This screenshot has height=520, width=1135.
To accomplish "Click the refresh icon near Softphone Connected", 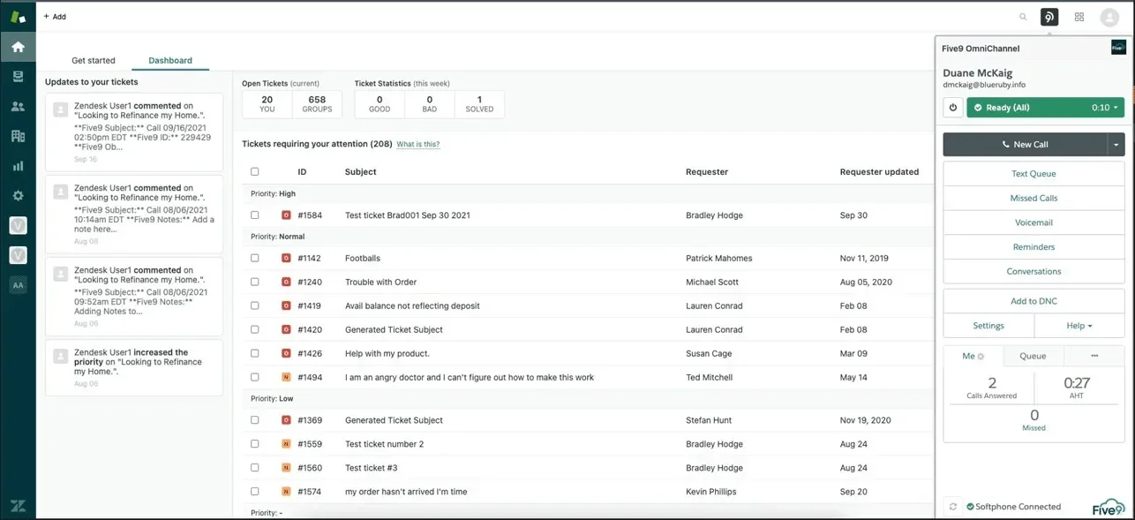I will tap(952, 506).
